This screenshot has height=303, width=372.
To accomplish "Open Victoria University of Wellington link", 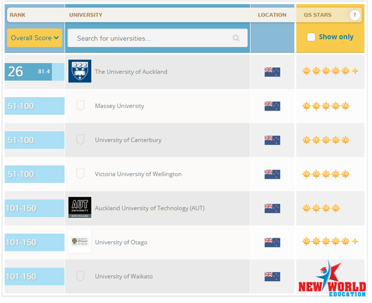I will 138,174.
